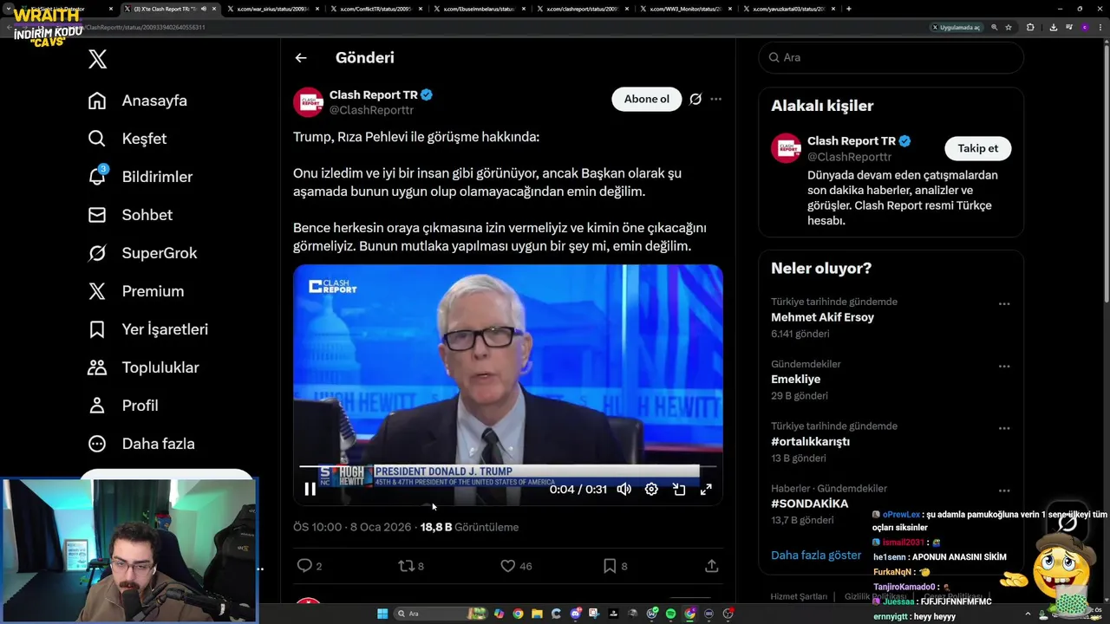Open SuperGrok from sidebar

click(x=143, y=253)
